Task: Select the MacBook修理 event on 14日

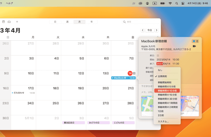Action: [x=123, y=78]
